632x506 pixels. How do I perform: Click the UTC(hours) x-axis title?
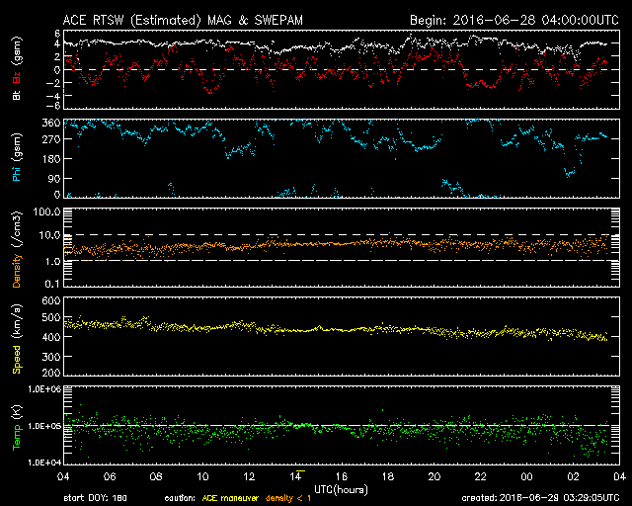pyautogui.click(x=342, y=488)
